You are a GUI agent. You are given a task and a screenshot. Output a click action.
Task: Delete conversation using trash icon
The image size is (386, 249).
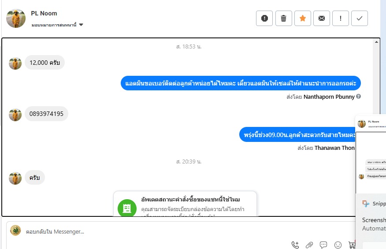pyautogui.click(x=284, y=18)
